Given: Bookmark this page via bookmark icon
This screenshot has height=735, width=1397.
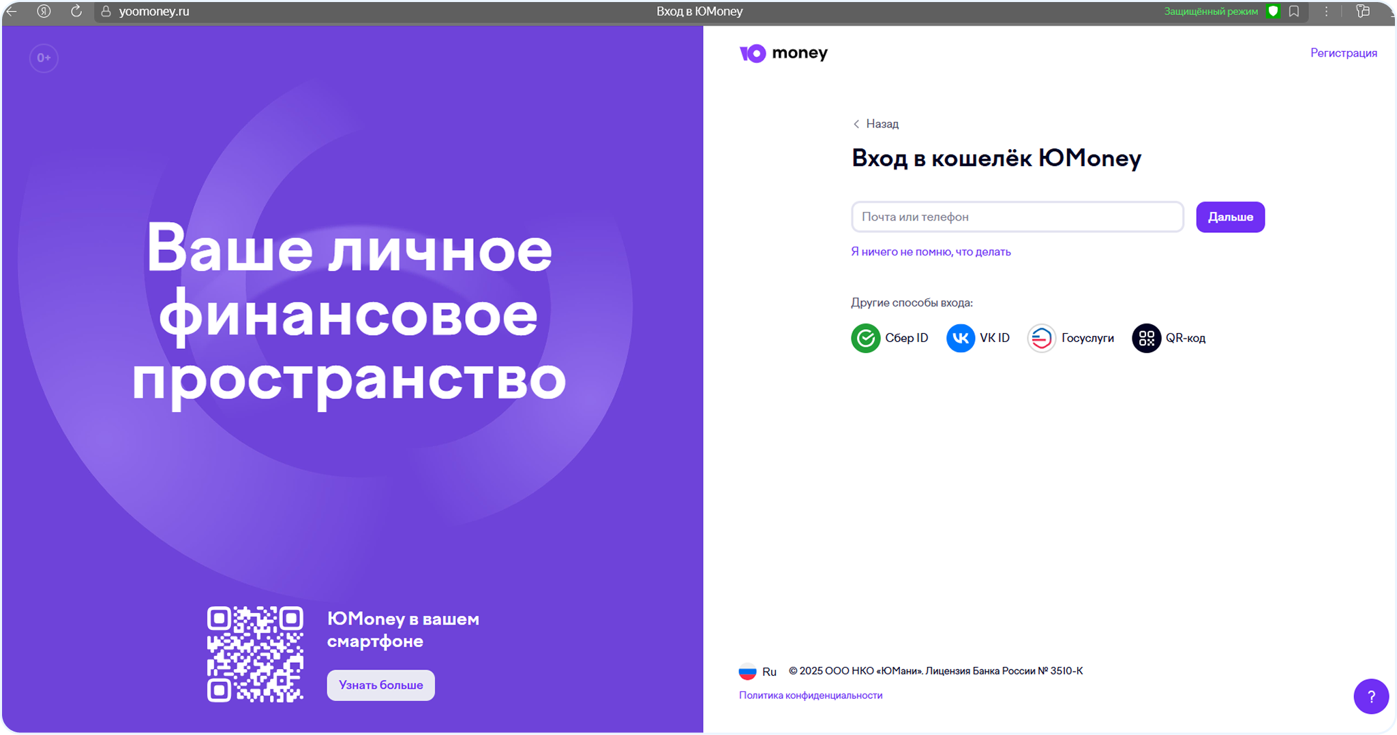Looking at the screenshot, I should coord(1294,12).
